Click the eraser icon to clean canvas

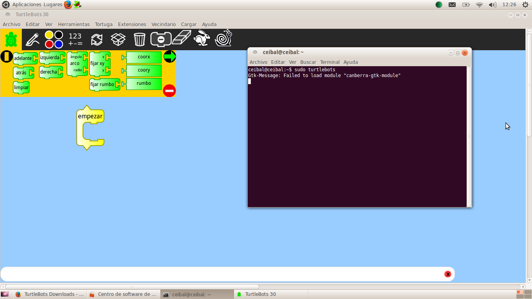[181, 38]
